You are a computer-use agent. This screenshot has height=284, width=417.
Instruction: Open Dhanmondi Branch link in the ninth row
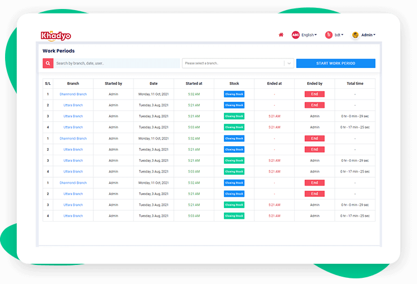pos(73,183)
